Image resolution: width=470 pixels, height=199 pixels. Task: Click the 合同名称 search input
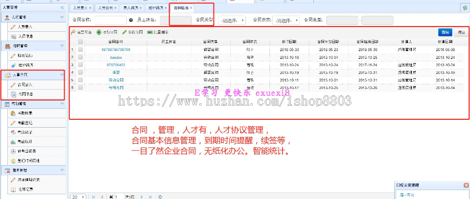pos(111,20)
